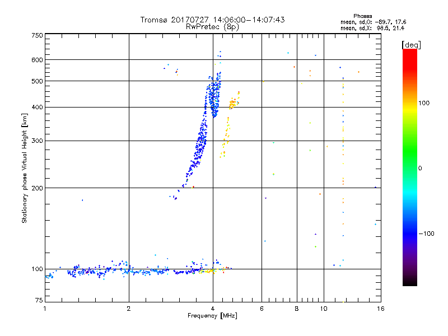
Task: Click the y-axis tick value "750"
Action: pos(37,35)
